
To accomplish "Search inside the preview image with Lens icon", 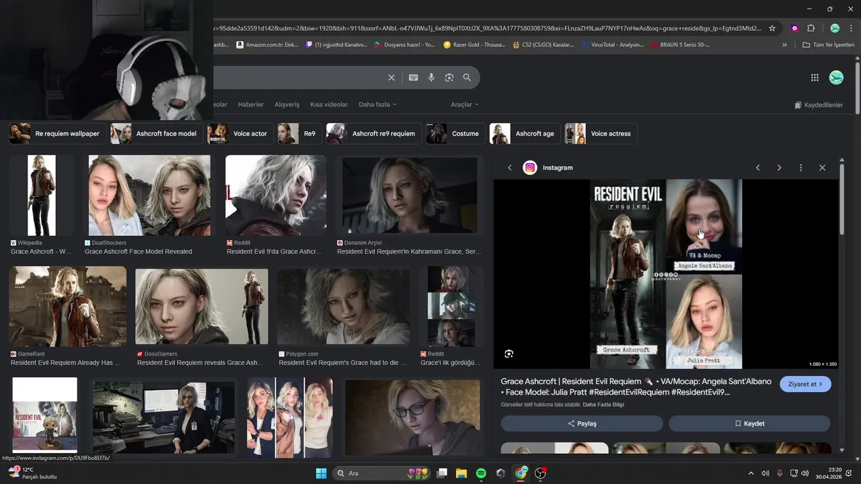I will pyautogui.click(x=509, y=354).
